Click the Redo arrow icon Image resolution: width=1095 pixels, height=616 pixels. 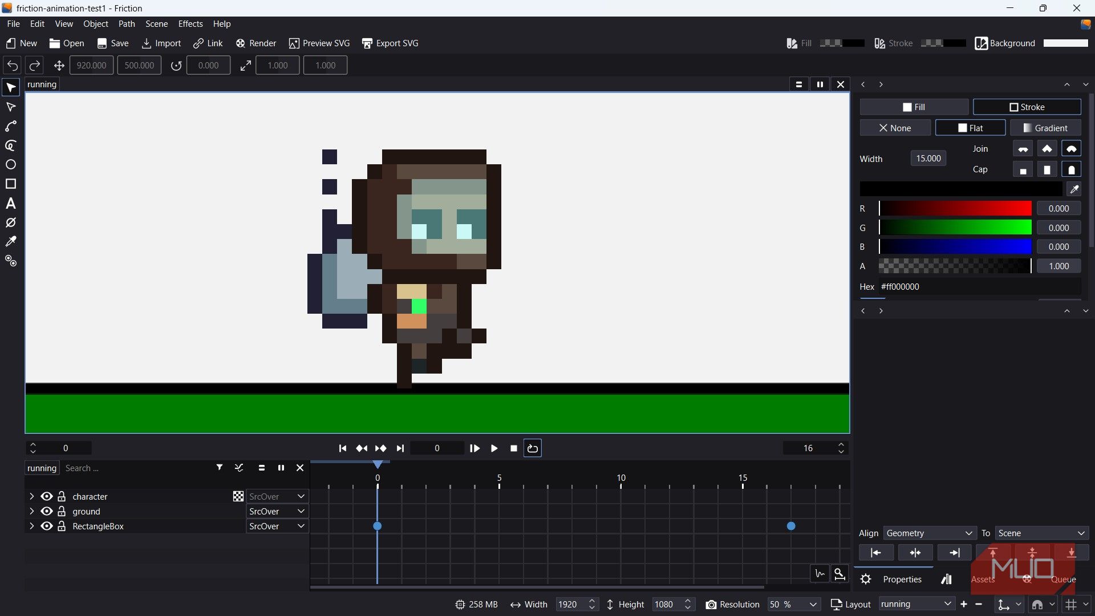(x=35, y=66)
